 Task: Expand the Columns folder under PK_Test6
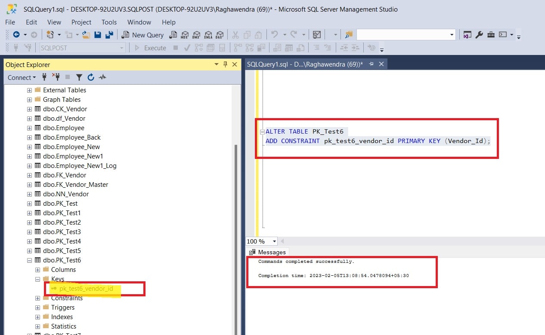point(37,270)
